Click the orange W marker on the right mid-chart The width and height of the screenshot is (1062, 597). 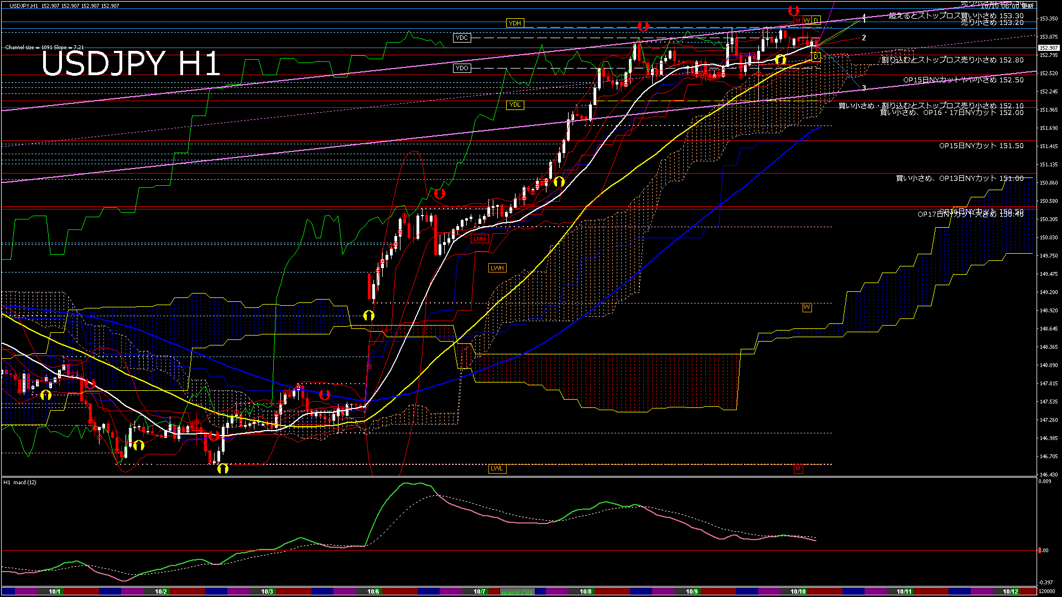pos(807,307)
